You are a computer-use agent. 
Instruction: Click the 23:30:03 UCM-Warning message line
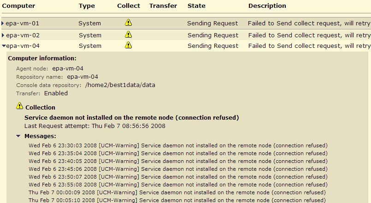point(178,145)
